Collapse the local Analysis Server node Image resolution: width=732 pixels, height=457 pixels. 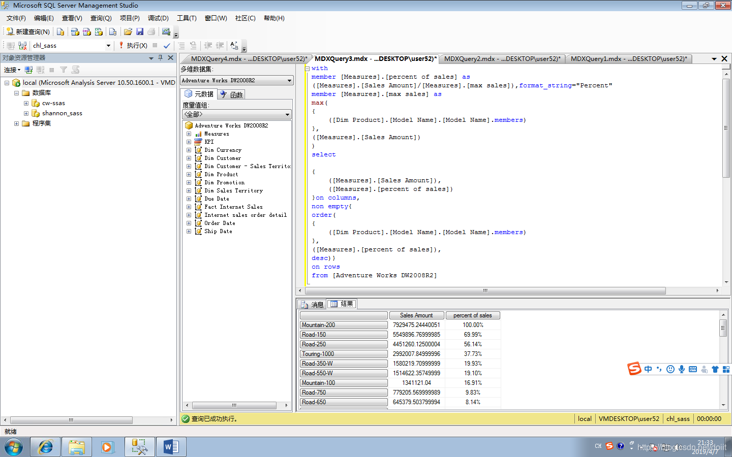pos(7,83)
